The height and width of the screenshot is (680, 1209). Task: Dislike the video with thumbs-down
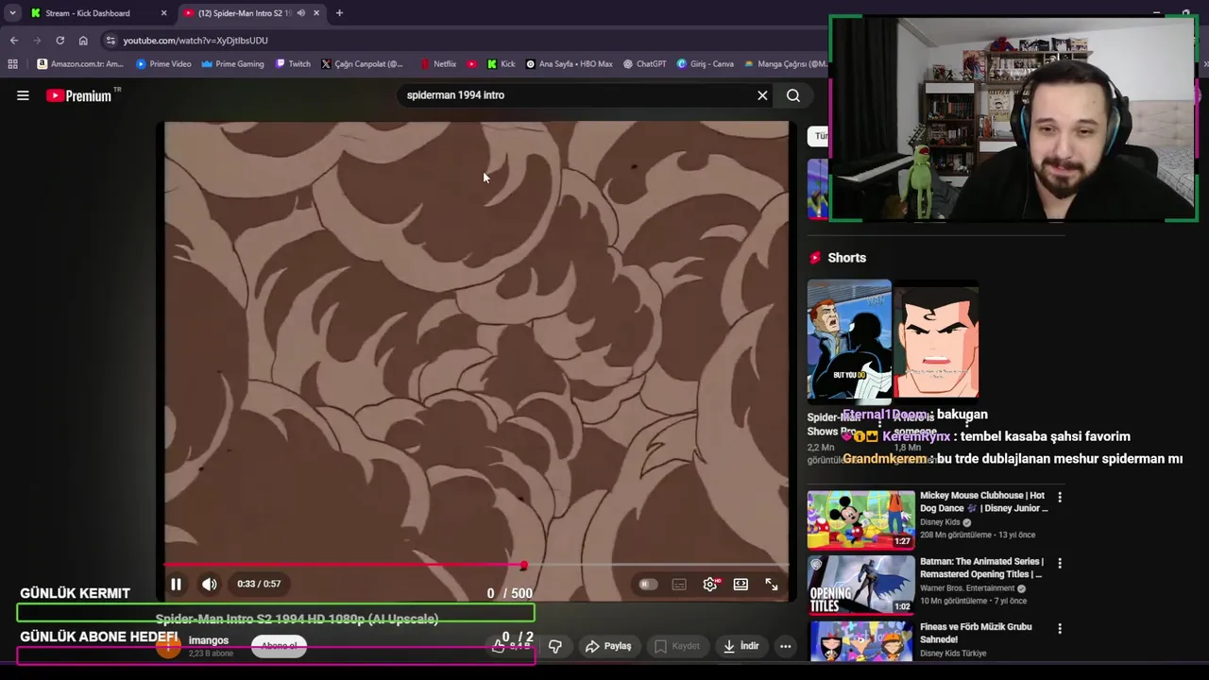(555, 646)
